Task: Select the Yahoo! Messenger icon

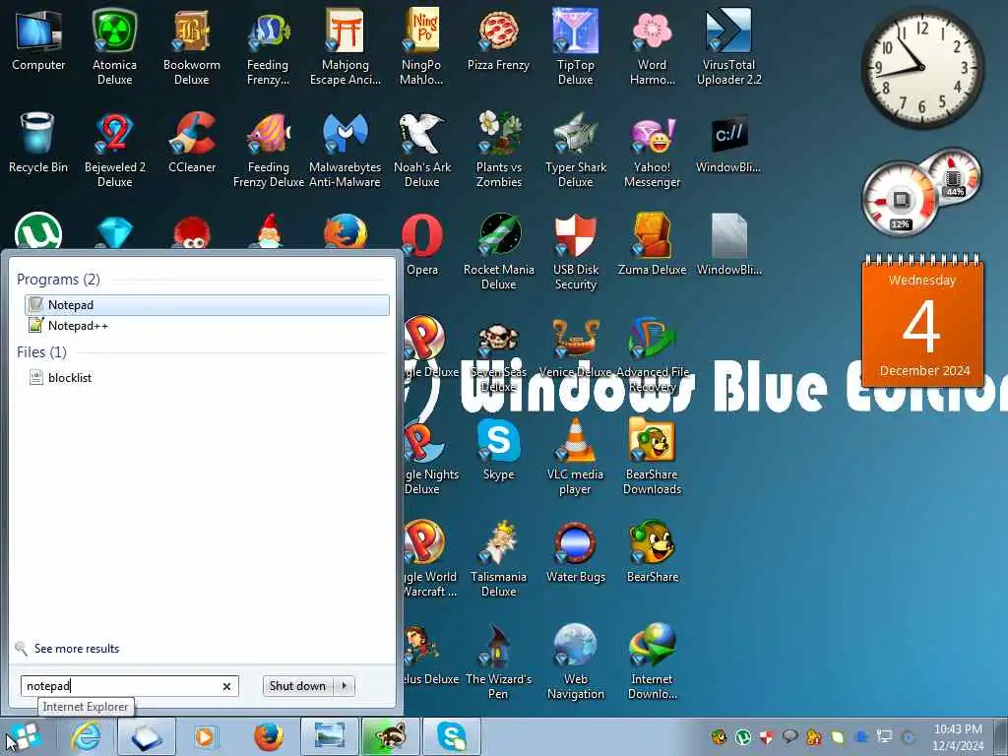Action: click(652, 150)
